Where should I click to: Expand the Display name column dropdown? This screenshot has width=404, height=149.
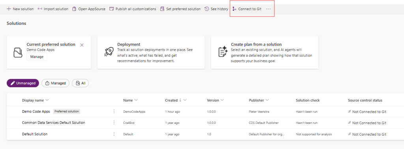(47, 100)
